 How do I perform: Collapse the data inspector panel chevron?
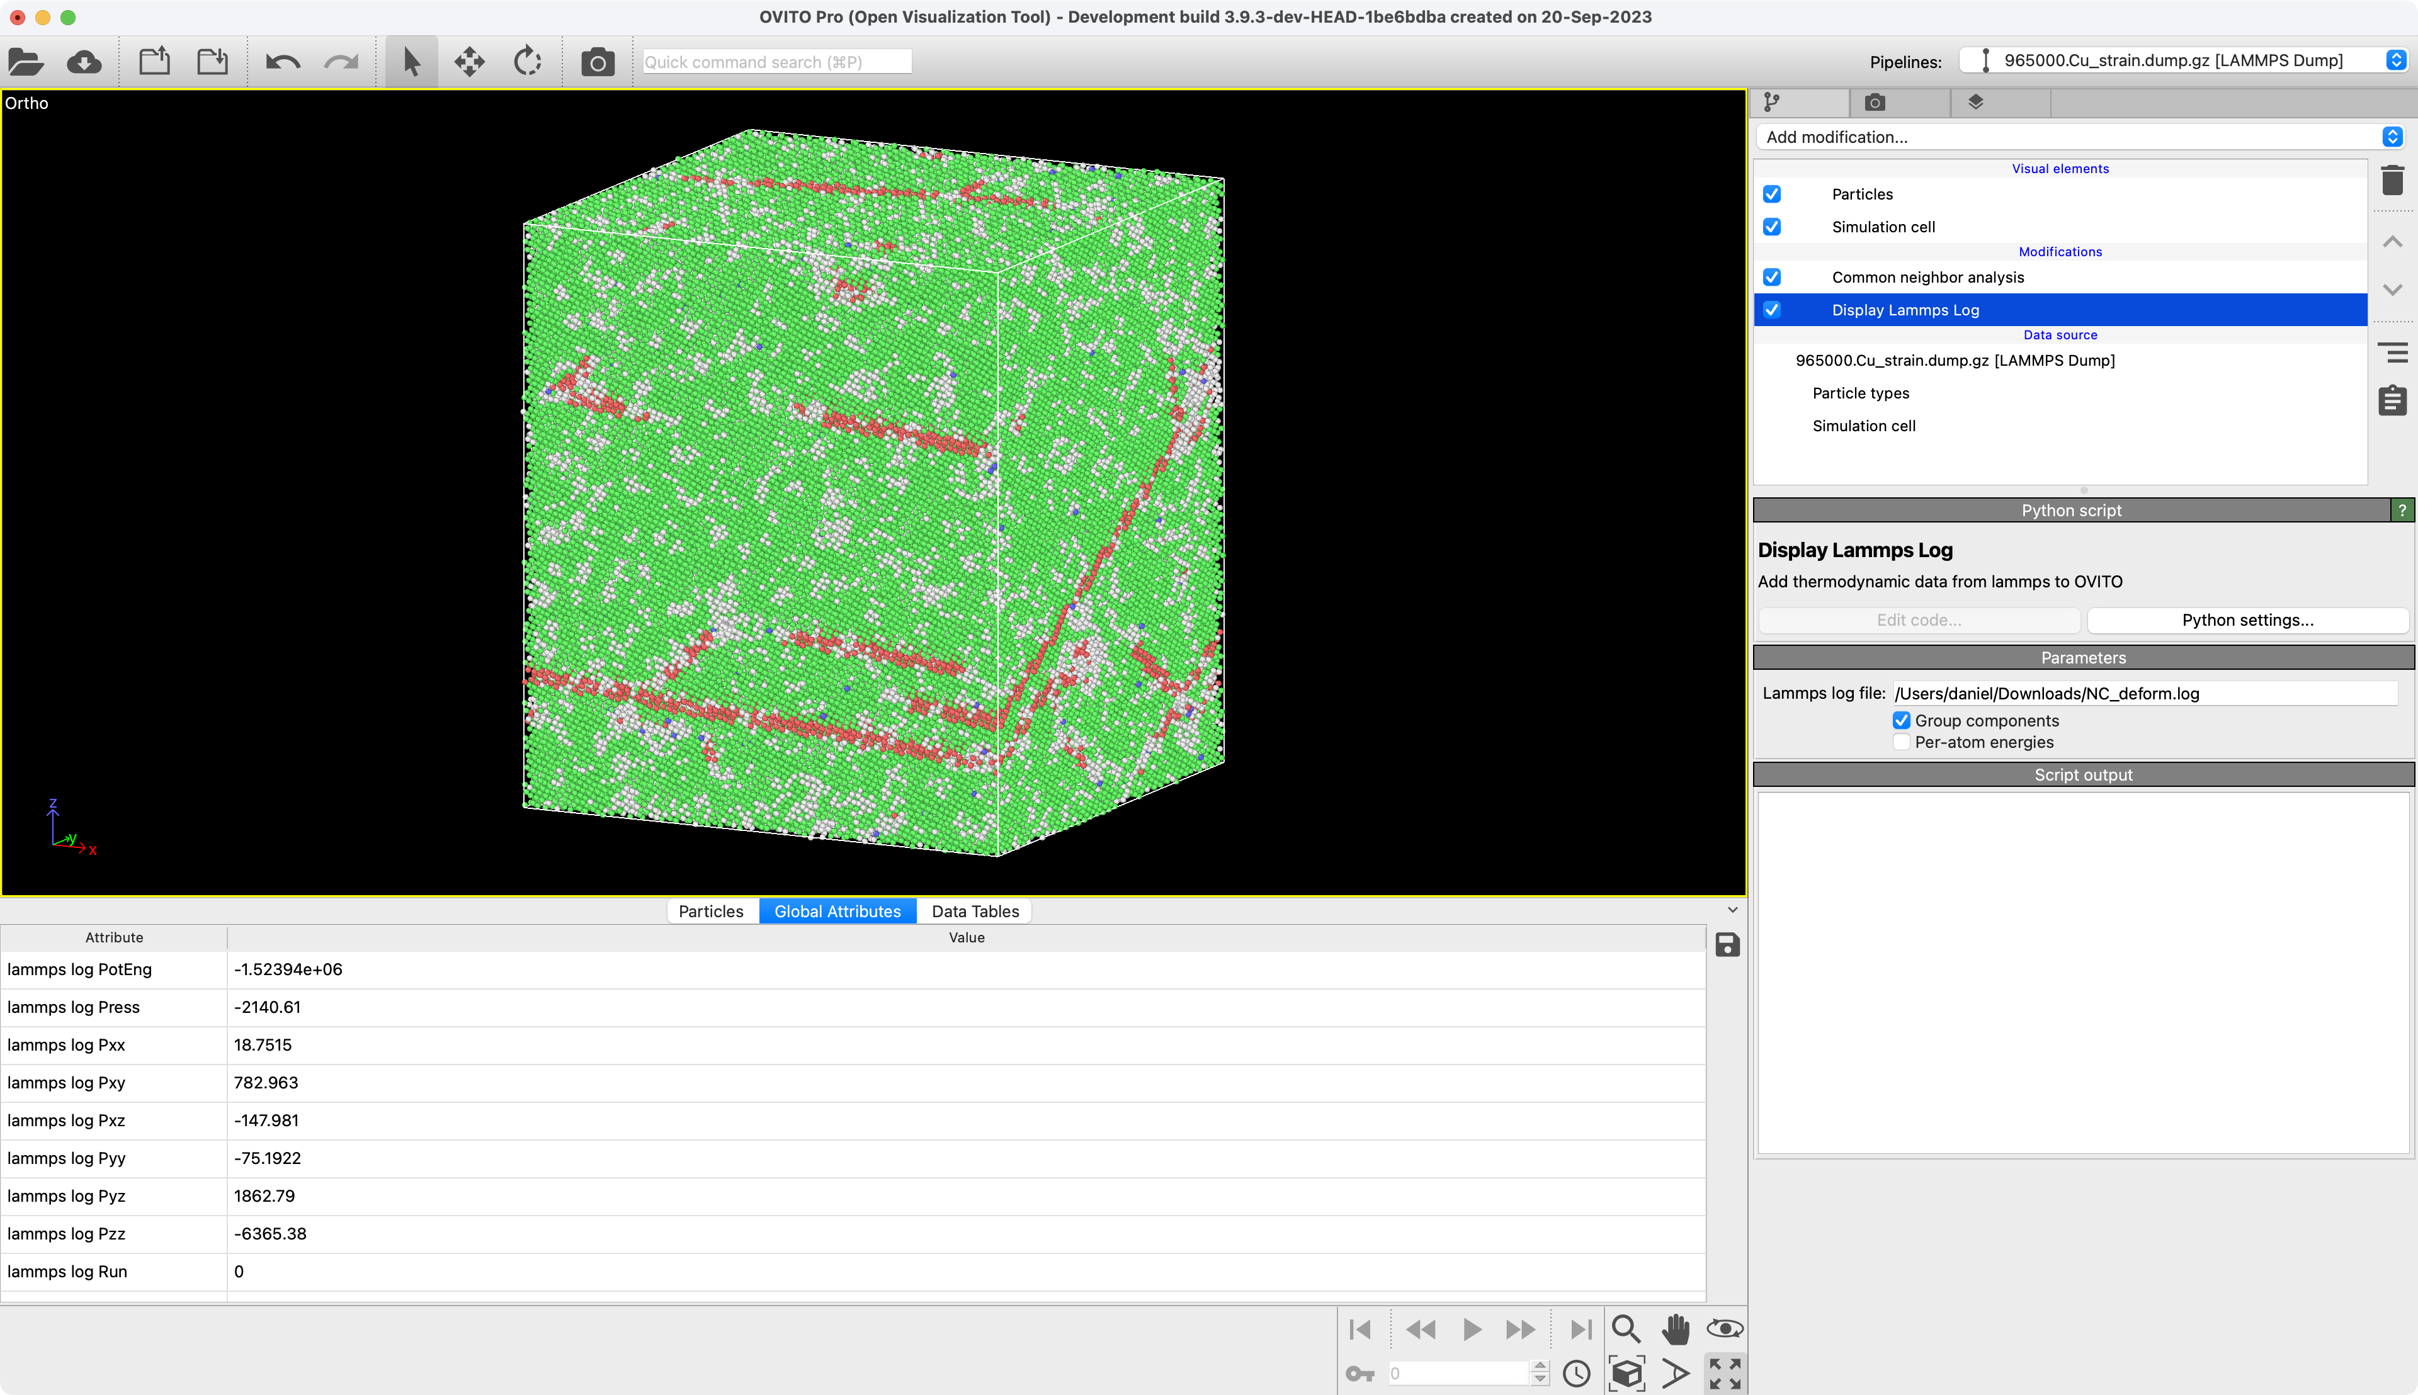(x=1732, y=910)
